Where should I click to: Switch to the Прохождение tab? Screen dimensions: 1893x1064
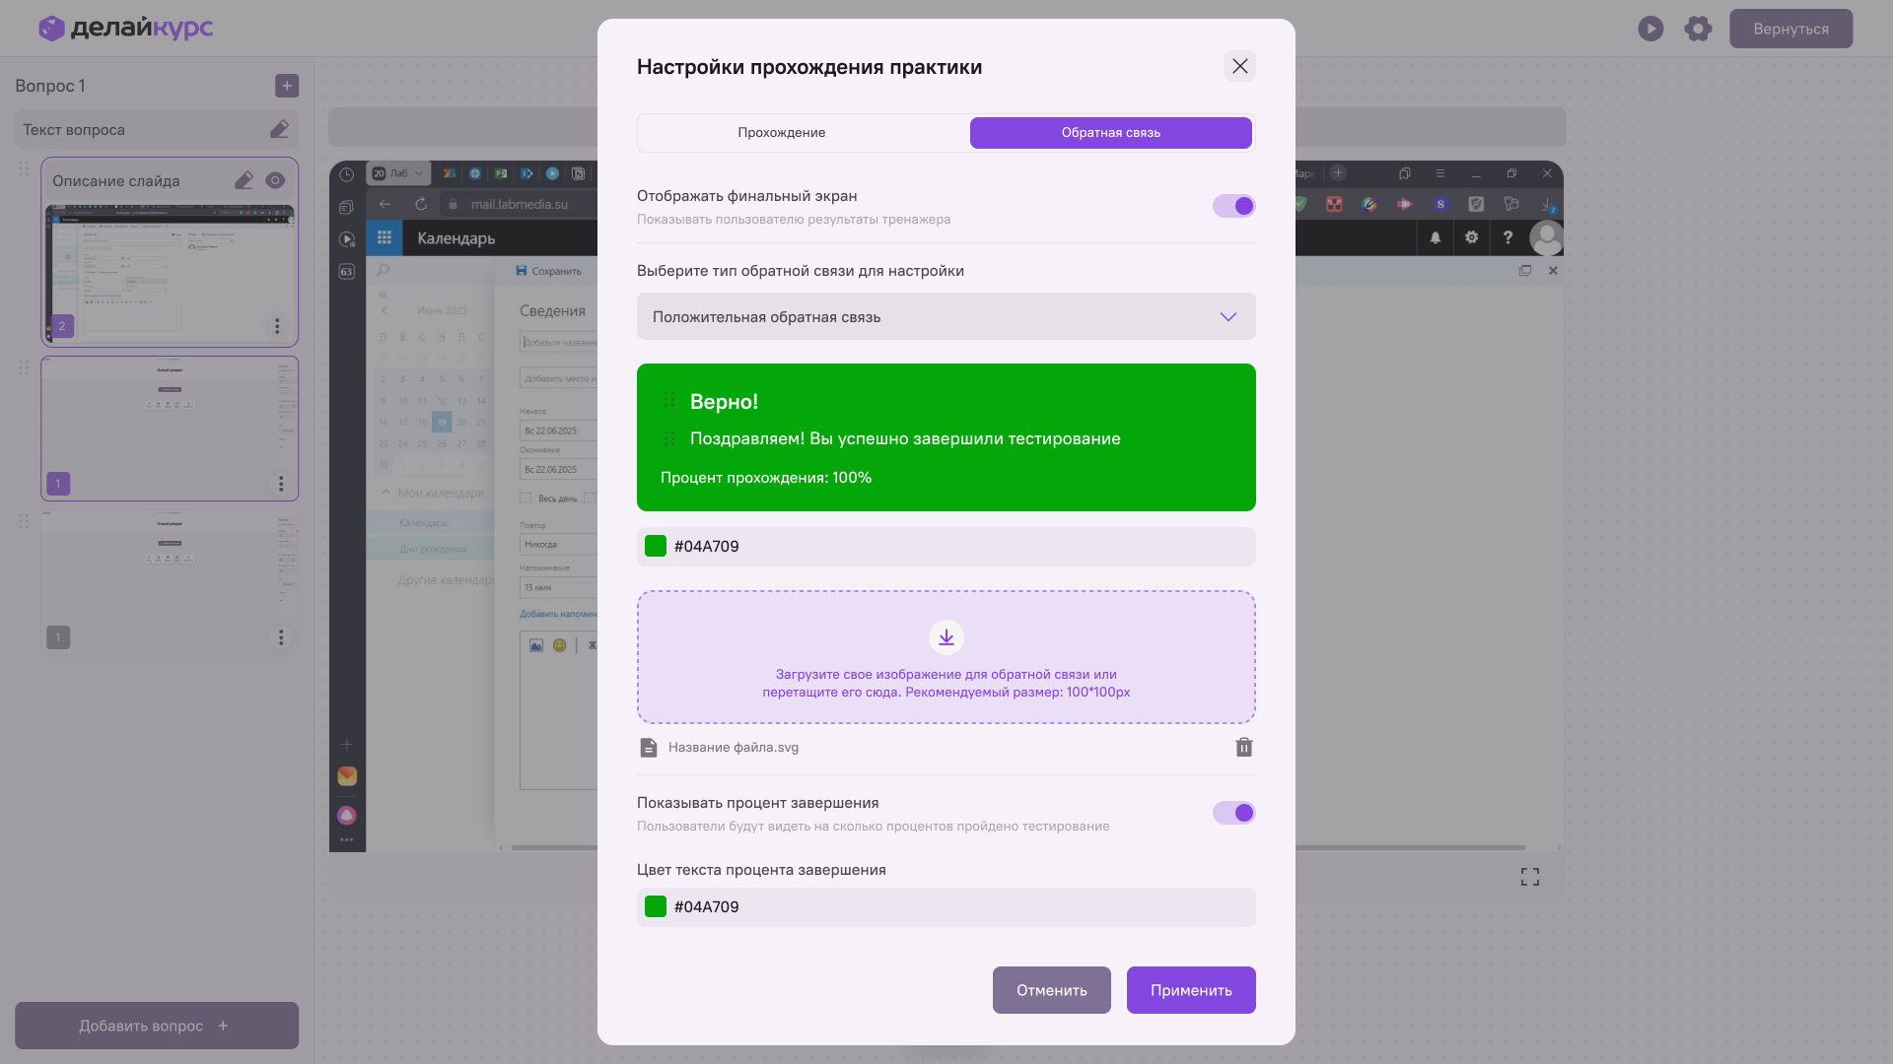[781, 133]
